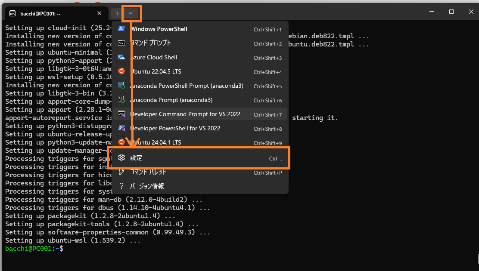Click the Ubuntu 22.04.5 LTS logo icon
Screen dimensions: 479x271
point(121,71)
